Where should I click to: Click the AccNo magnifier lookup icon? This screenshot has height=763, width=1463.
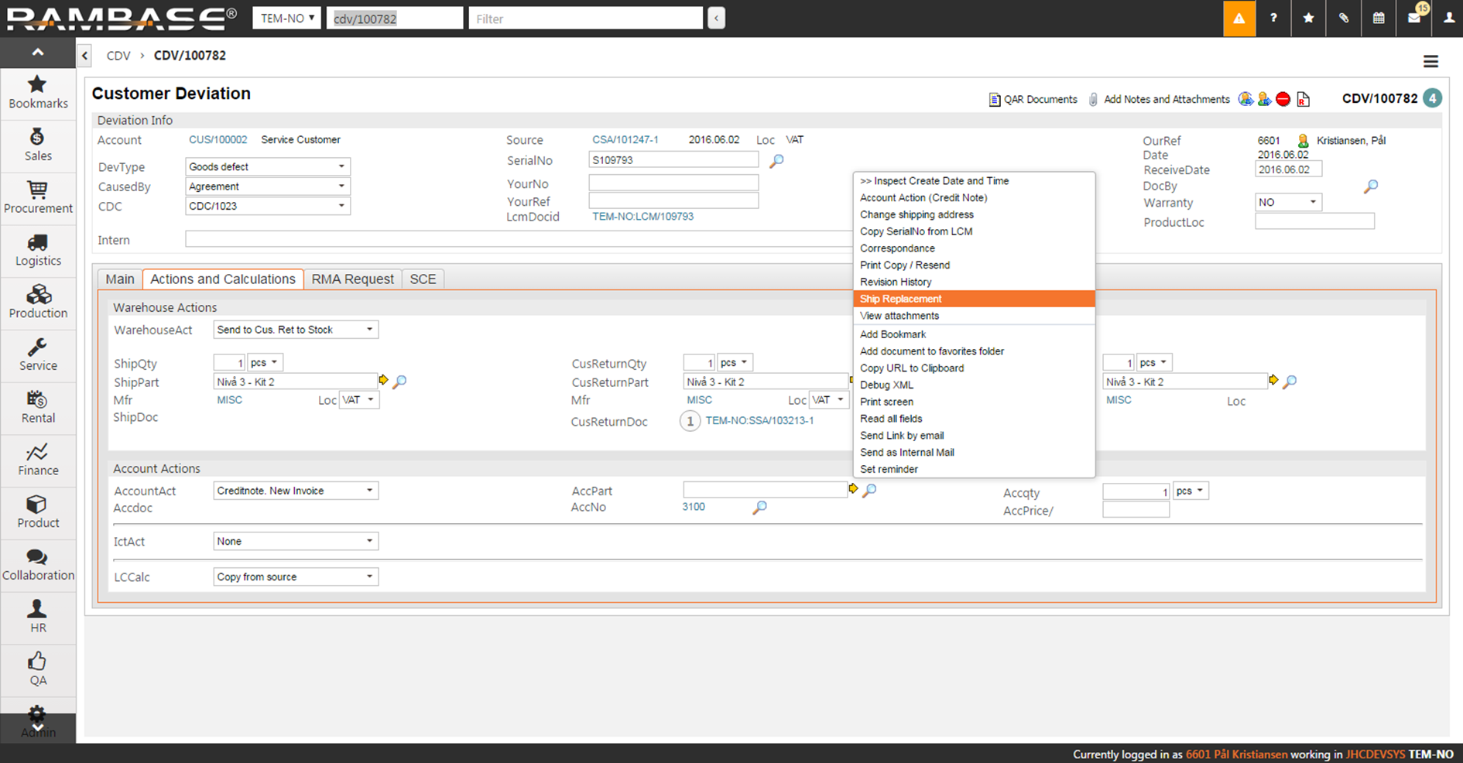(x=759, y=508)
